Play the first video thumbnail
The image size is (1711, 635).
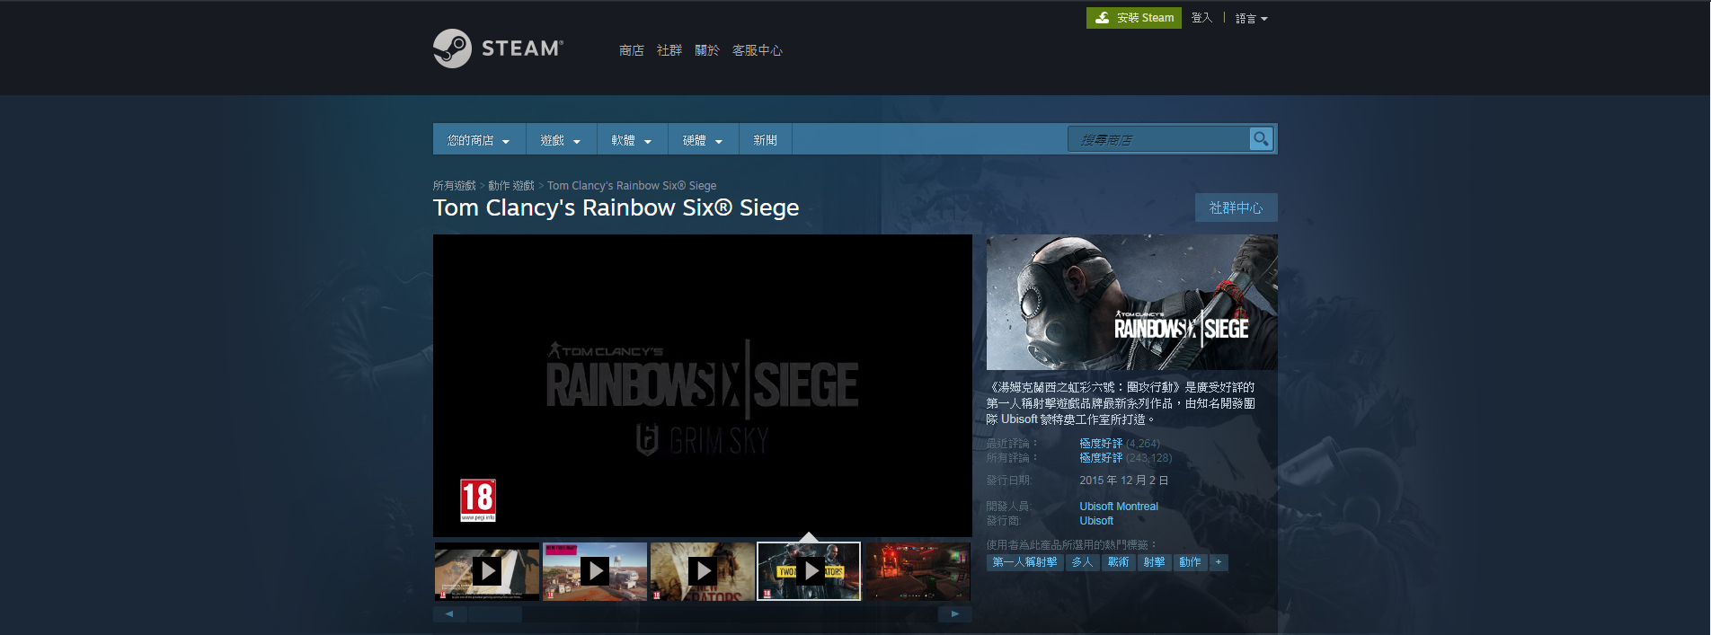click(487, 571)
